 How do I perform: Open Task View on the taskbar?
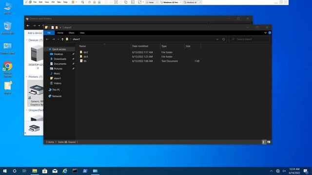pyautogui.click(x=24, y=171)
